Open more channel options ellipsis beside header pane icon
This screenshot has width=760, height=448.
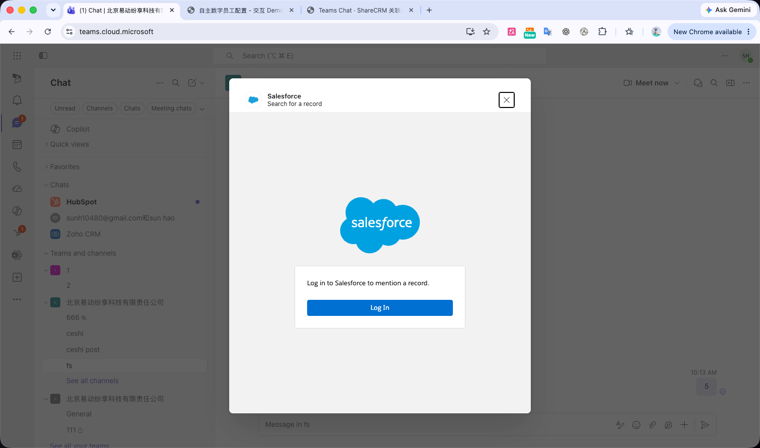tap(746, 83)
